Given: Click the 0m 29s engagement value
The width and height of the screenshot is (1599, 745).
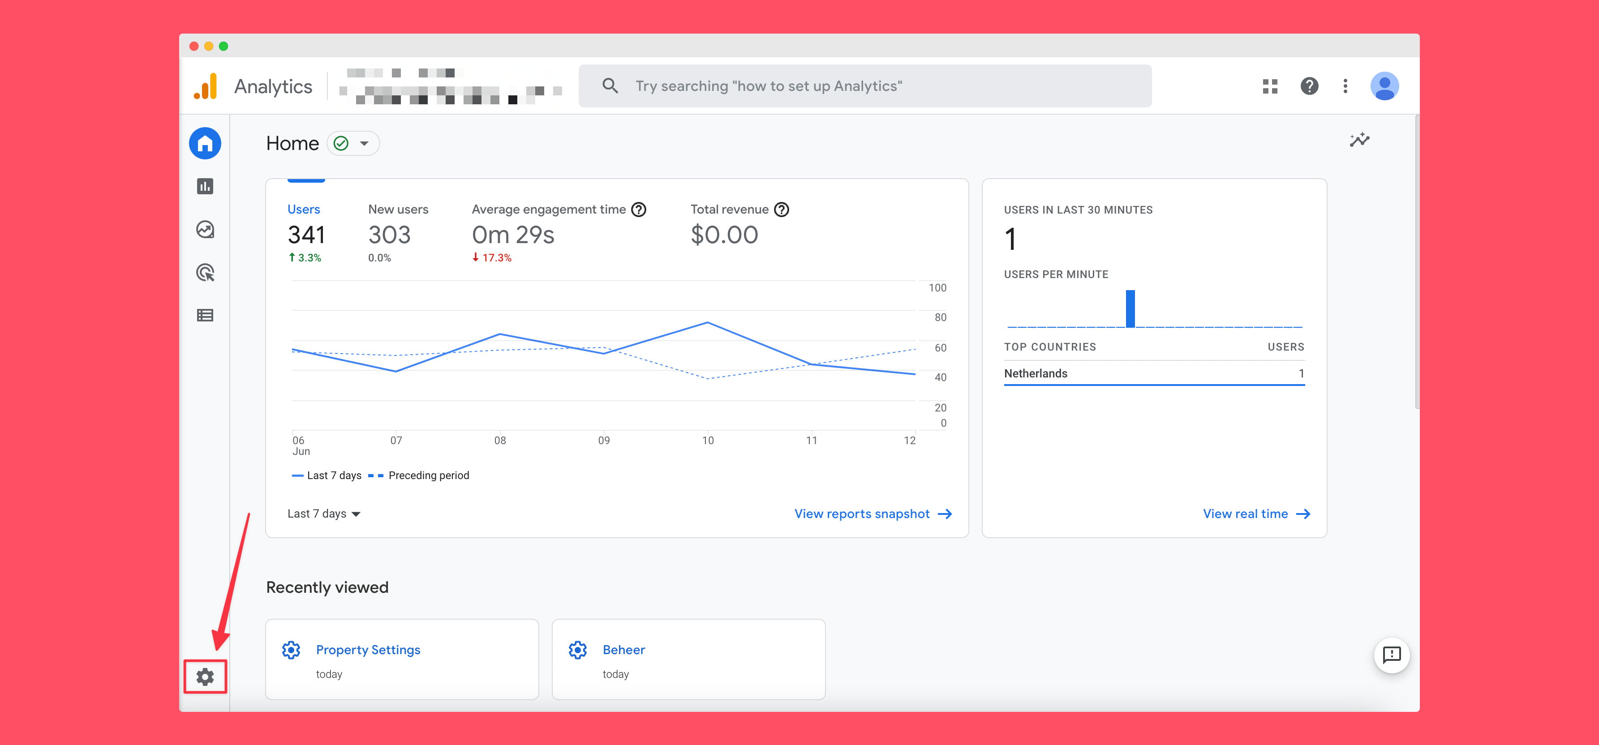Looking at the screenshot, I should 513,235.
